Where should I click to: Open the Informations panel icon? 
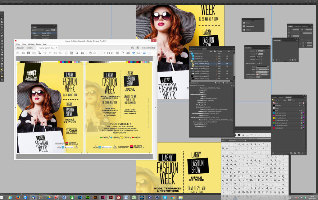[244, 26]
